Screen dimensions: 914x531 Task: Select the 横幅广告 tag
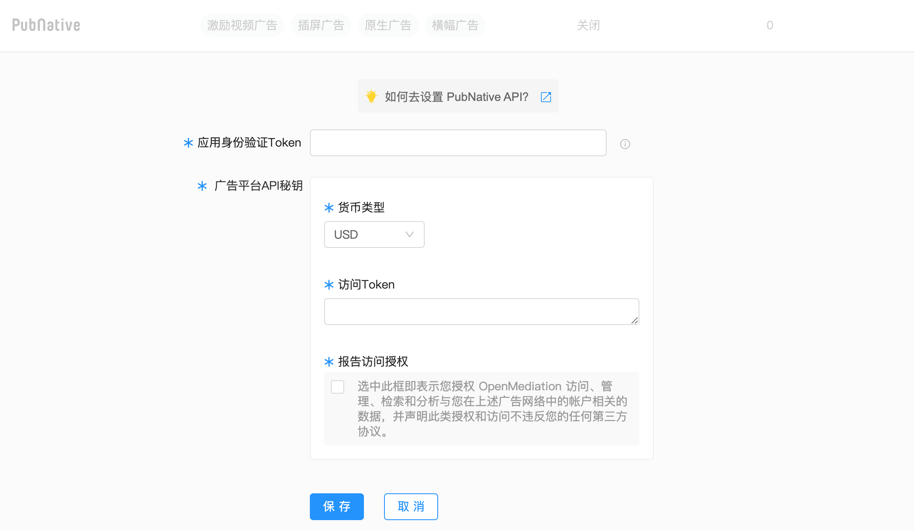tap(455, 25)
